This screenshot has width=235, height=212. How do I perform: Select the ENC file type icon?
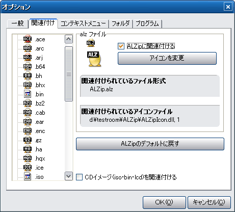[x=28, y=131]
